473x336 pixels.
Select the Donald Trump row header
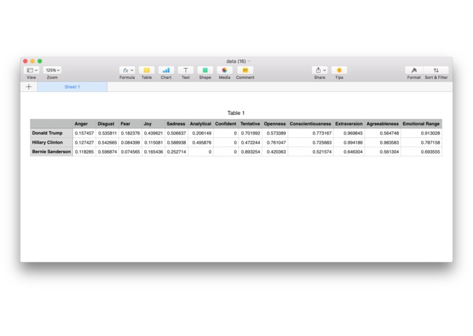pos(51,133)
